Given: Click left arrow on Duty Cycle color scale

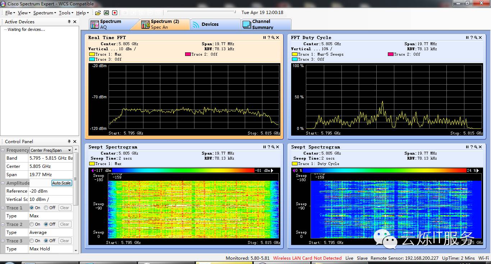Looking at the screenshot, I should 293,170.
